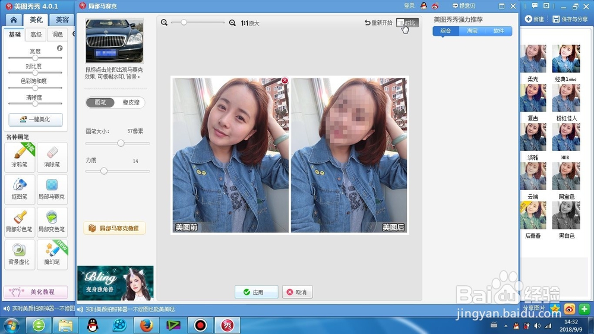Select the 背景虚化 background blur tool
Screen dimensions: 594x334
coord(20,255)
